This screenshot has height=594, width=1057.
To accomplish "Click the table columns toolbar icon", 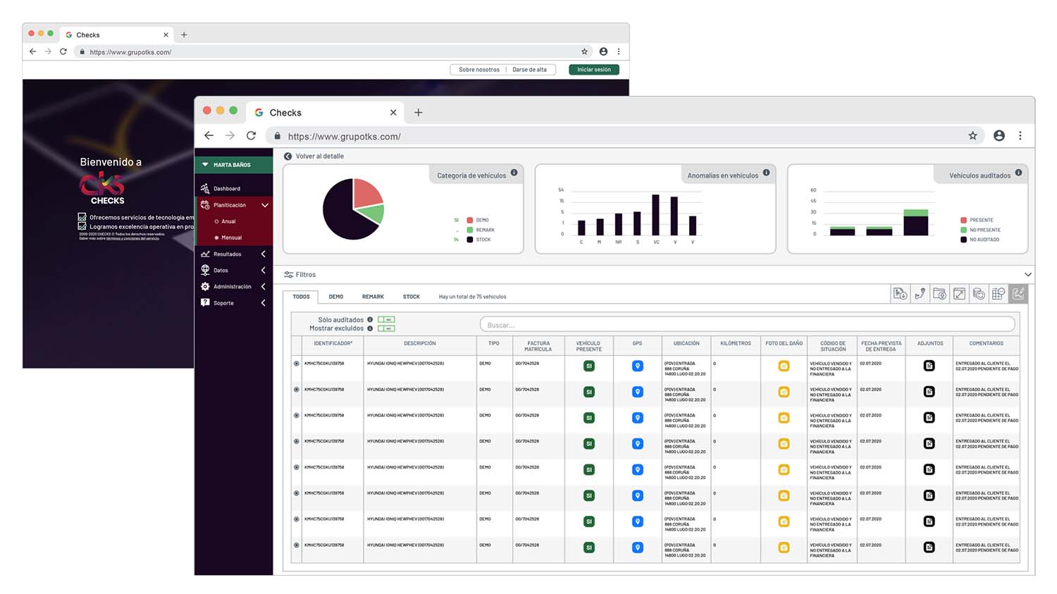I will (999, 295).
